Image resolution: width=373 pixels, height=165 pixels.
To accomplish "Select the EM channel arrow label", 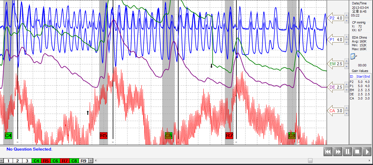I will coord(336,63).
